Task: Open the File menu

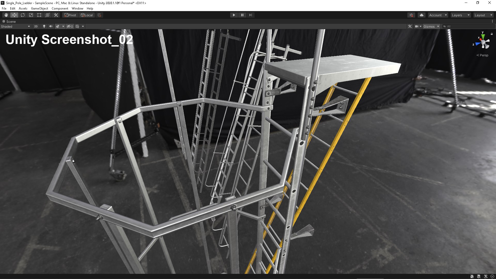Action: coord(4,8)
